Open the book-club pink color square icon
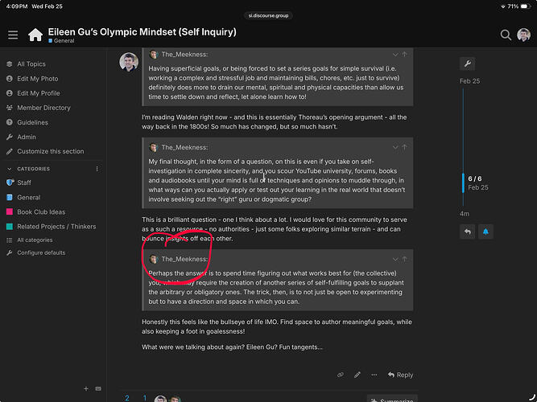Screen dimensions: 537x402 (x=10, y=212)
